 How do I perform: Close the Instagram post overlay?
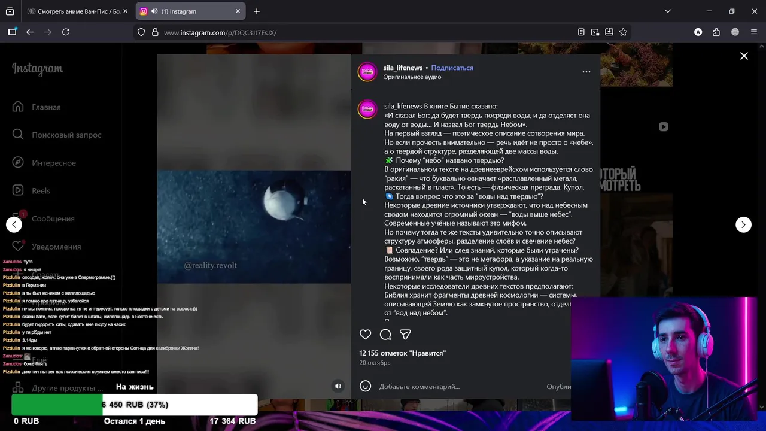click(x=744, y=56)
